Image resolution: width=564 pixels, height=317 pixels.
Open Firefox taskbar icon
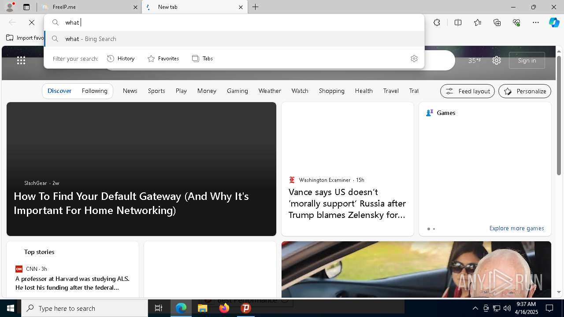(x=224, y=308)
